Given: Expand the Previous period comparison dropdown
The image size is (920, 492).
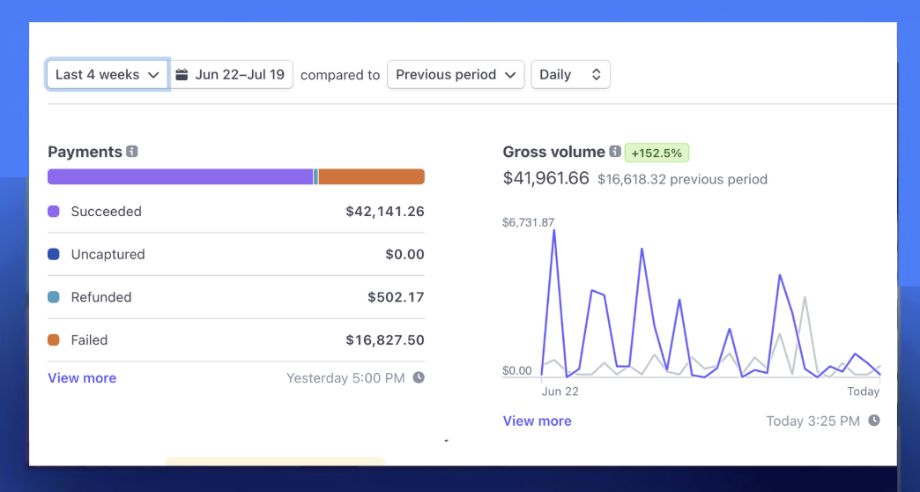Looking at the screenshot, I should pyautogui.click(x=456, y=75).
